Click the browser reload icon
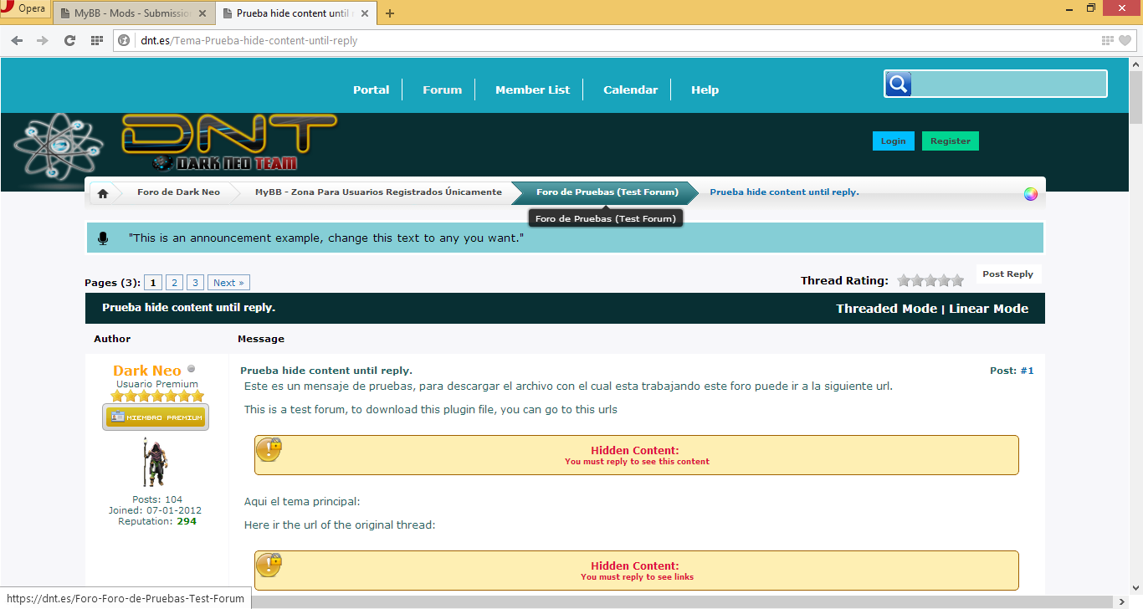The width and height of the screenshot is (1143, 609). (69, 40)
